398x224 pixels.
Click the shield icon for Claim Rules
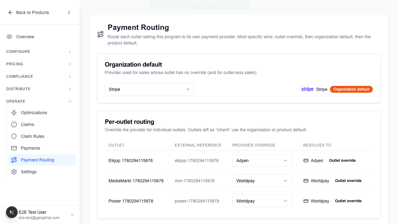[x=14, y=136]
